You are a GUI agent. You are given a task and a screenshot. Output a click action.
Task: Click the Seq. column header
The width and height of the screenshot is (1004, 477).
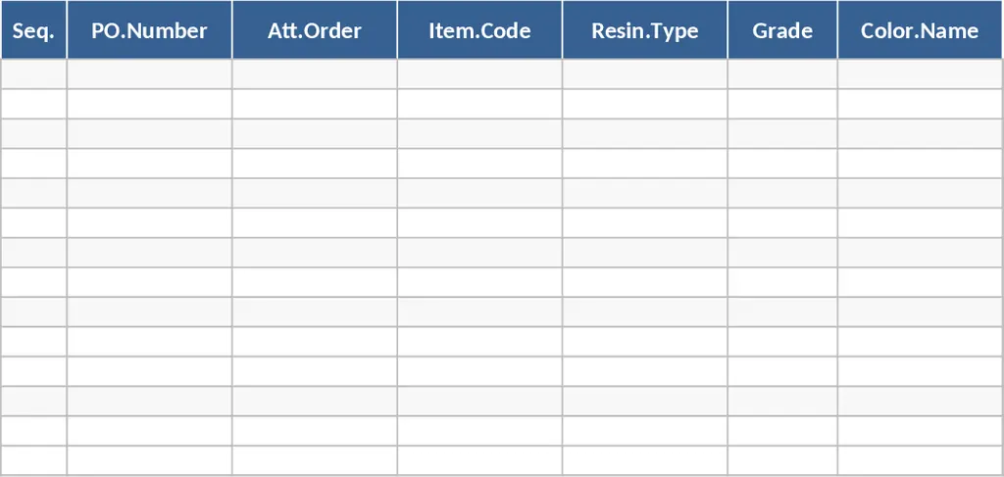click(33, 30)
